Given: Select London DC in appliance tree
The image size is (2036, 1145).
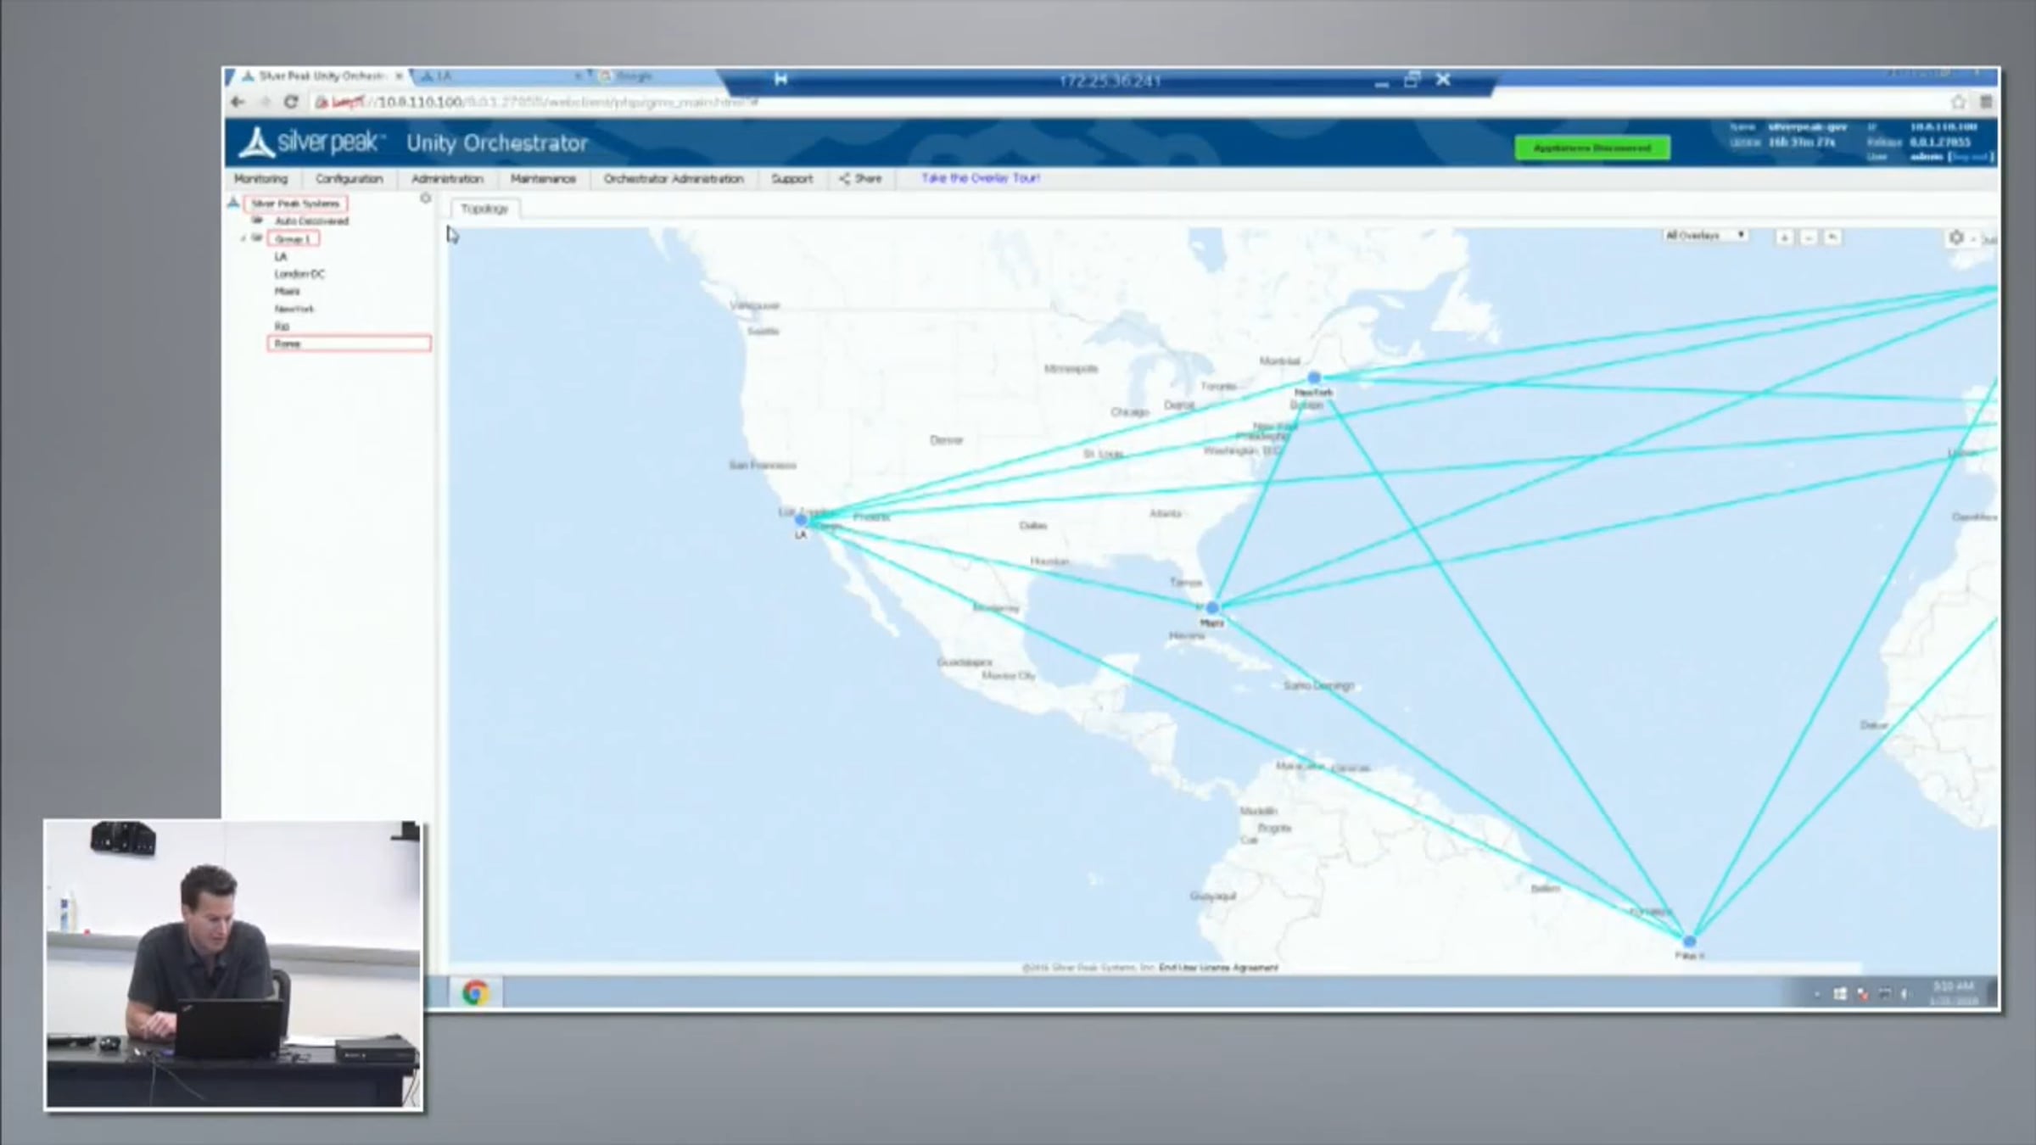Looking at the screenshot, I should (x=299, y=274).
